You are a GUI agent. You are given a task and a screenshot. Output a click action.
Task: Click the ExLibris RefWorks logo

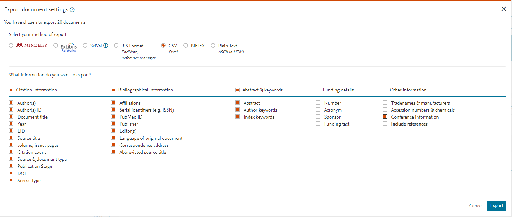[x=69, y=47]
